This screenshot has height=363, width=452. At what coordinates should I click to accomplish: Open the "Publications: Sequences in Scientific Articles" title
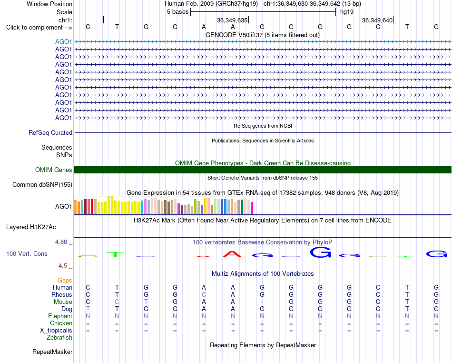point(263,141)
